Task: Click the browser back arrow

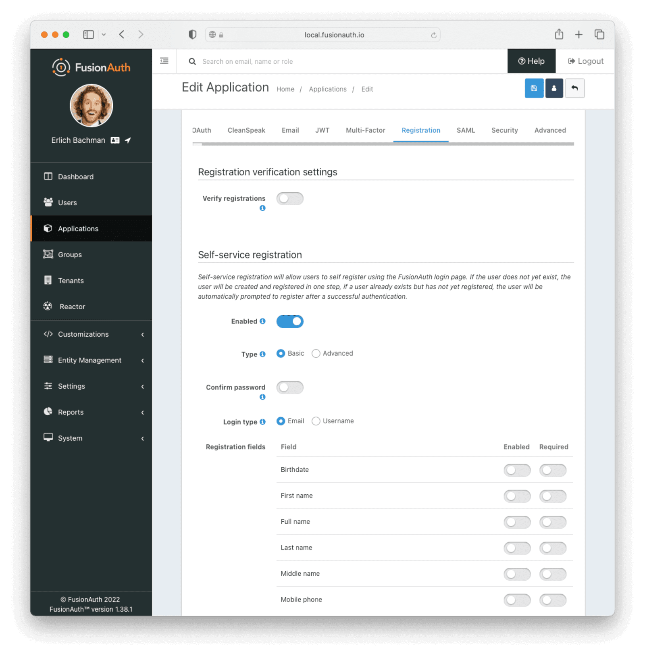Action: point(122,35)
